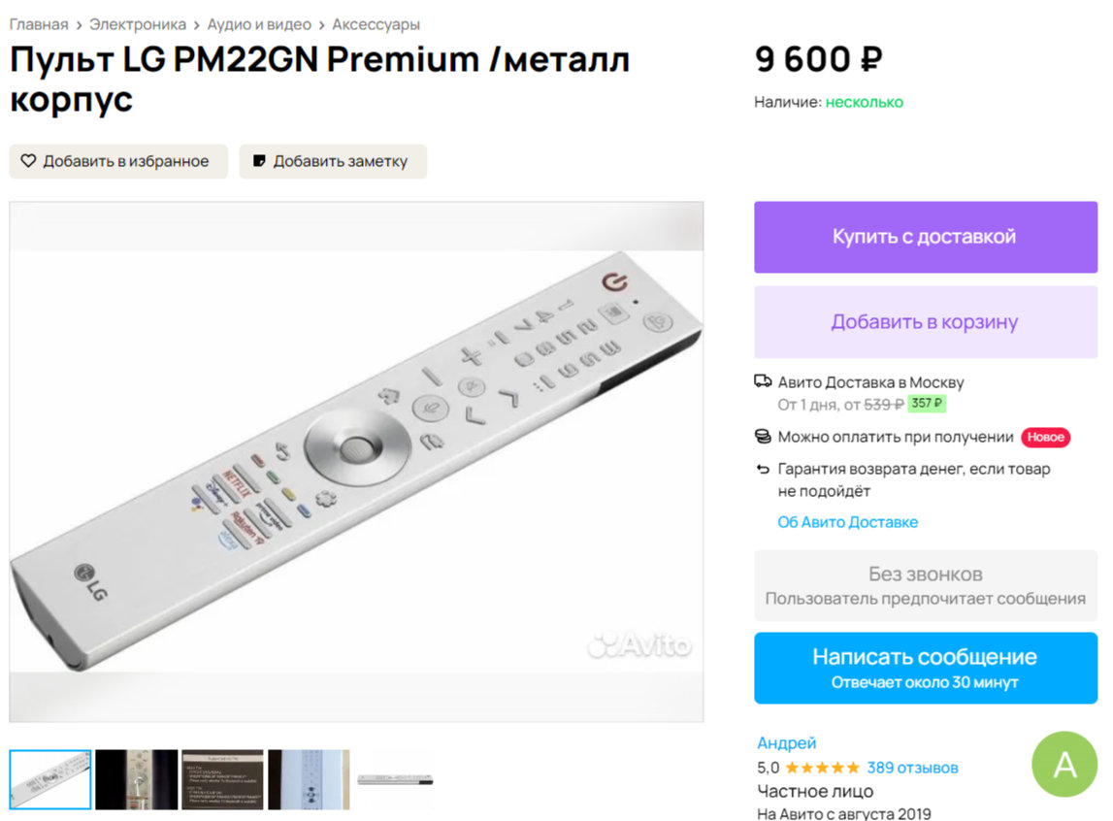Open Электроника breadcrumb category
Viewport: 1113px width, 821px height.
coord(138,24)
